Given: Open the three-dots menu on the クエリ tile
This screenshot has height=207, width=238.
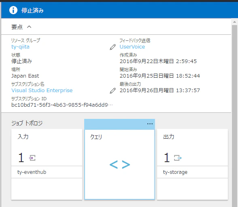Looking at the screenshot, I should pos(150,124).
